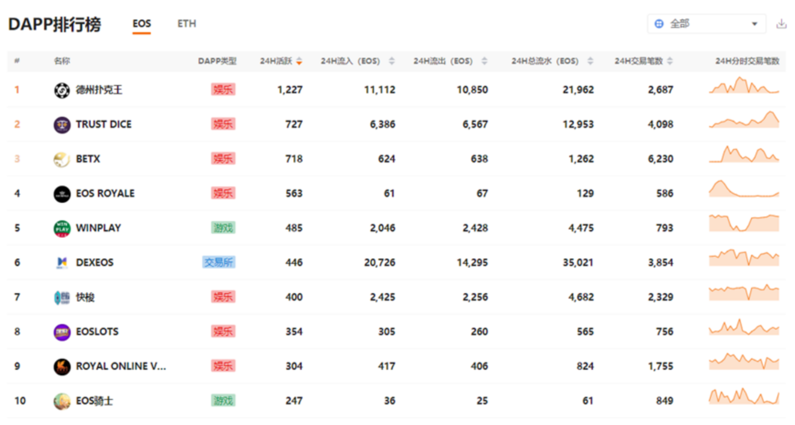Sort by 24H流入 (EOS) column arrows

click(392, 61)
